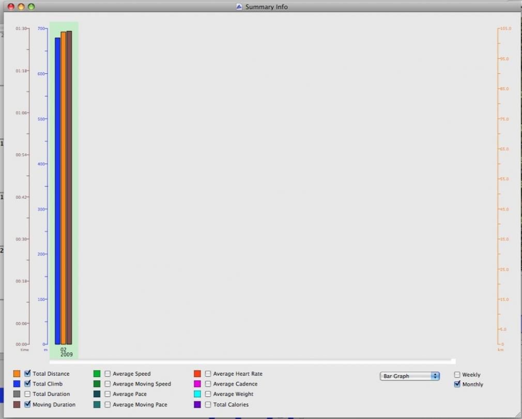Click the cyan Average Weight color swatch
This screenshot has width=522, height=419.
(197, 394)
